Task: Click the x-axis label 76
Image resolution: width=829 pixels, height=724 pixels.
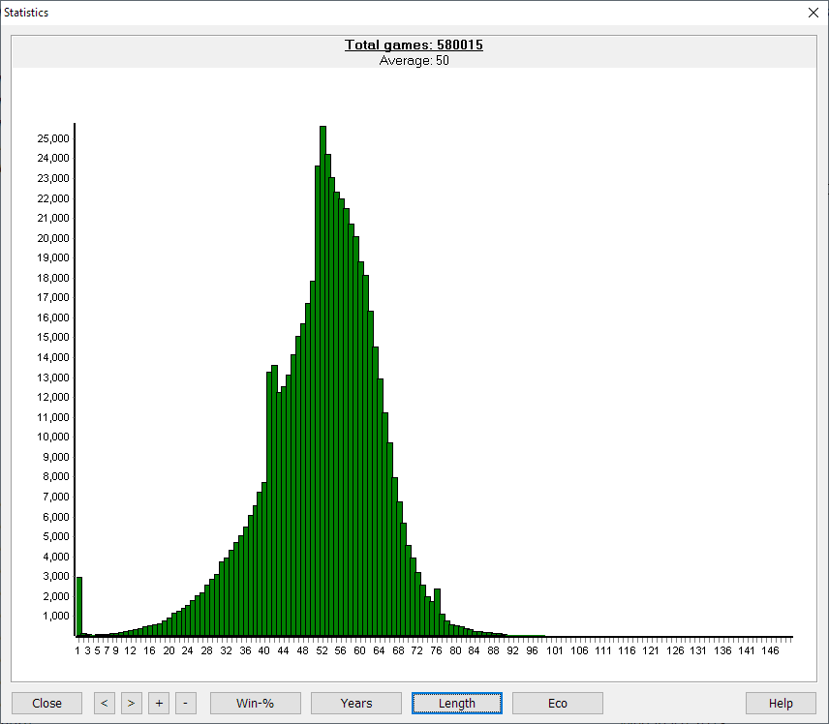Action: coord(436,650)
